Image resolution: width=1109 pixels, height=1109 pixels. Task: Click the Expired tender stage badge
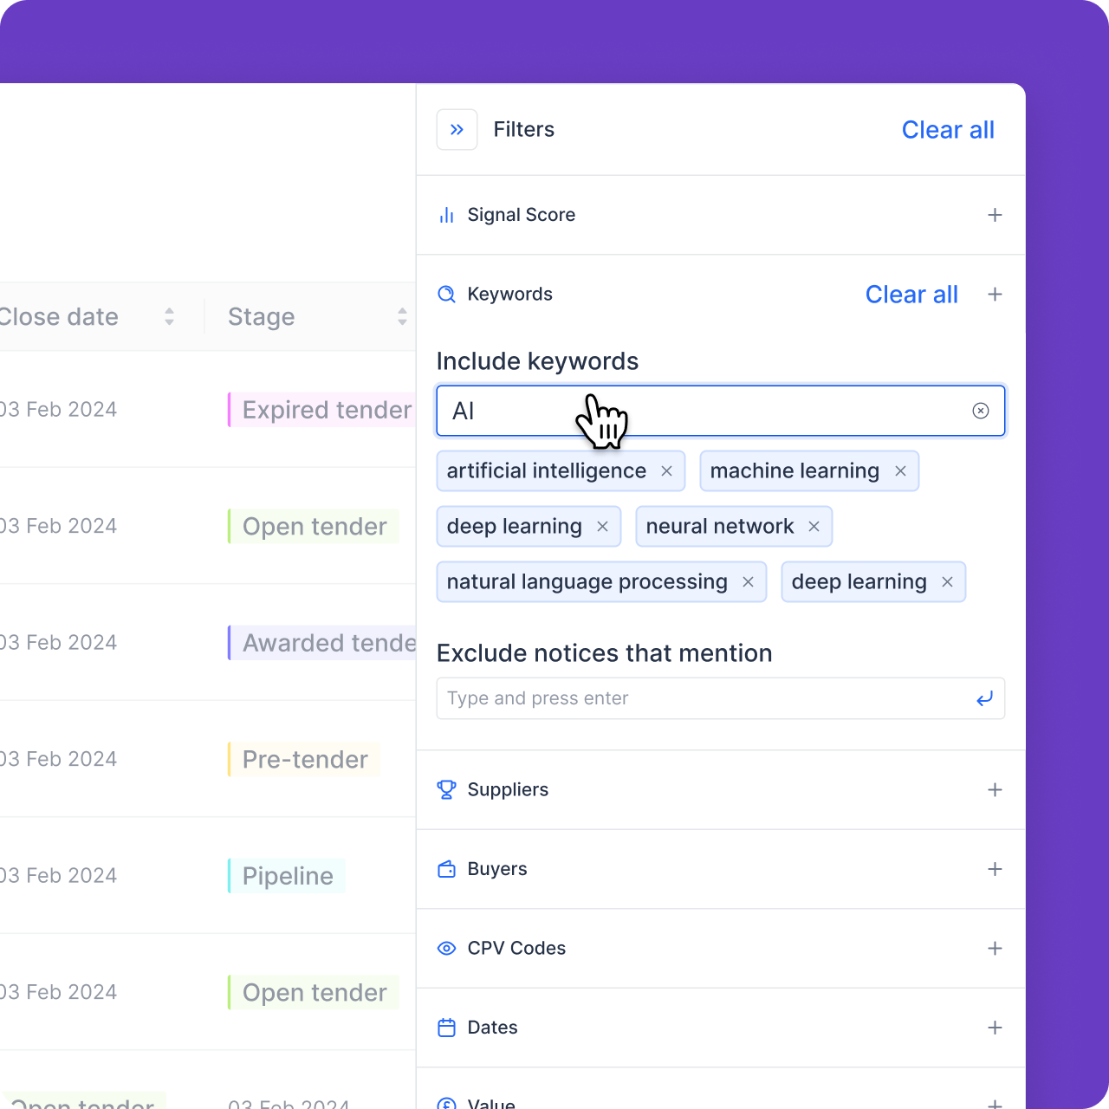[x=322, y=410]
